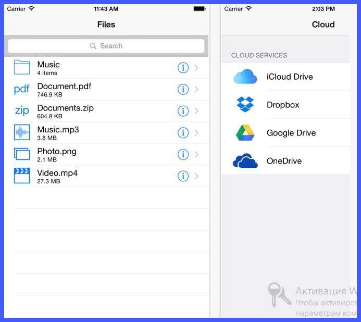361x322 pixels.
Task: Click the Video.mp4 clapperboard icon
Action: [22, 176]
